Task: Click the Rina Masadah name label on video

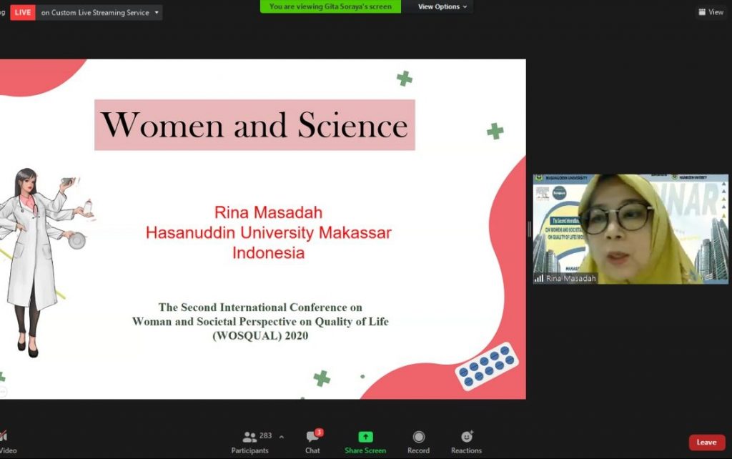Action: coord(570,278)
